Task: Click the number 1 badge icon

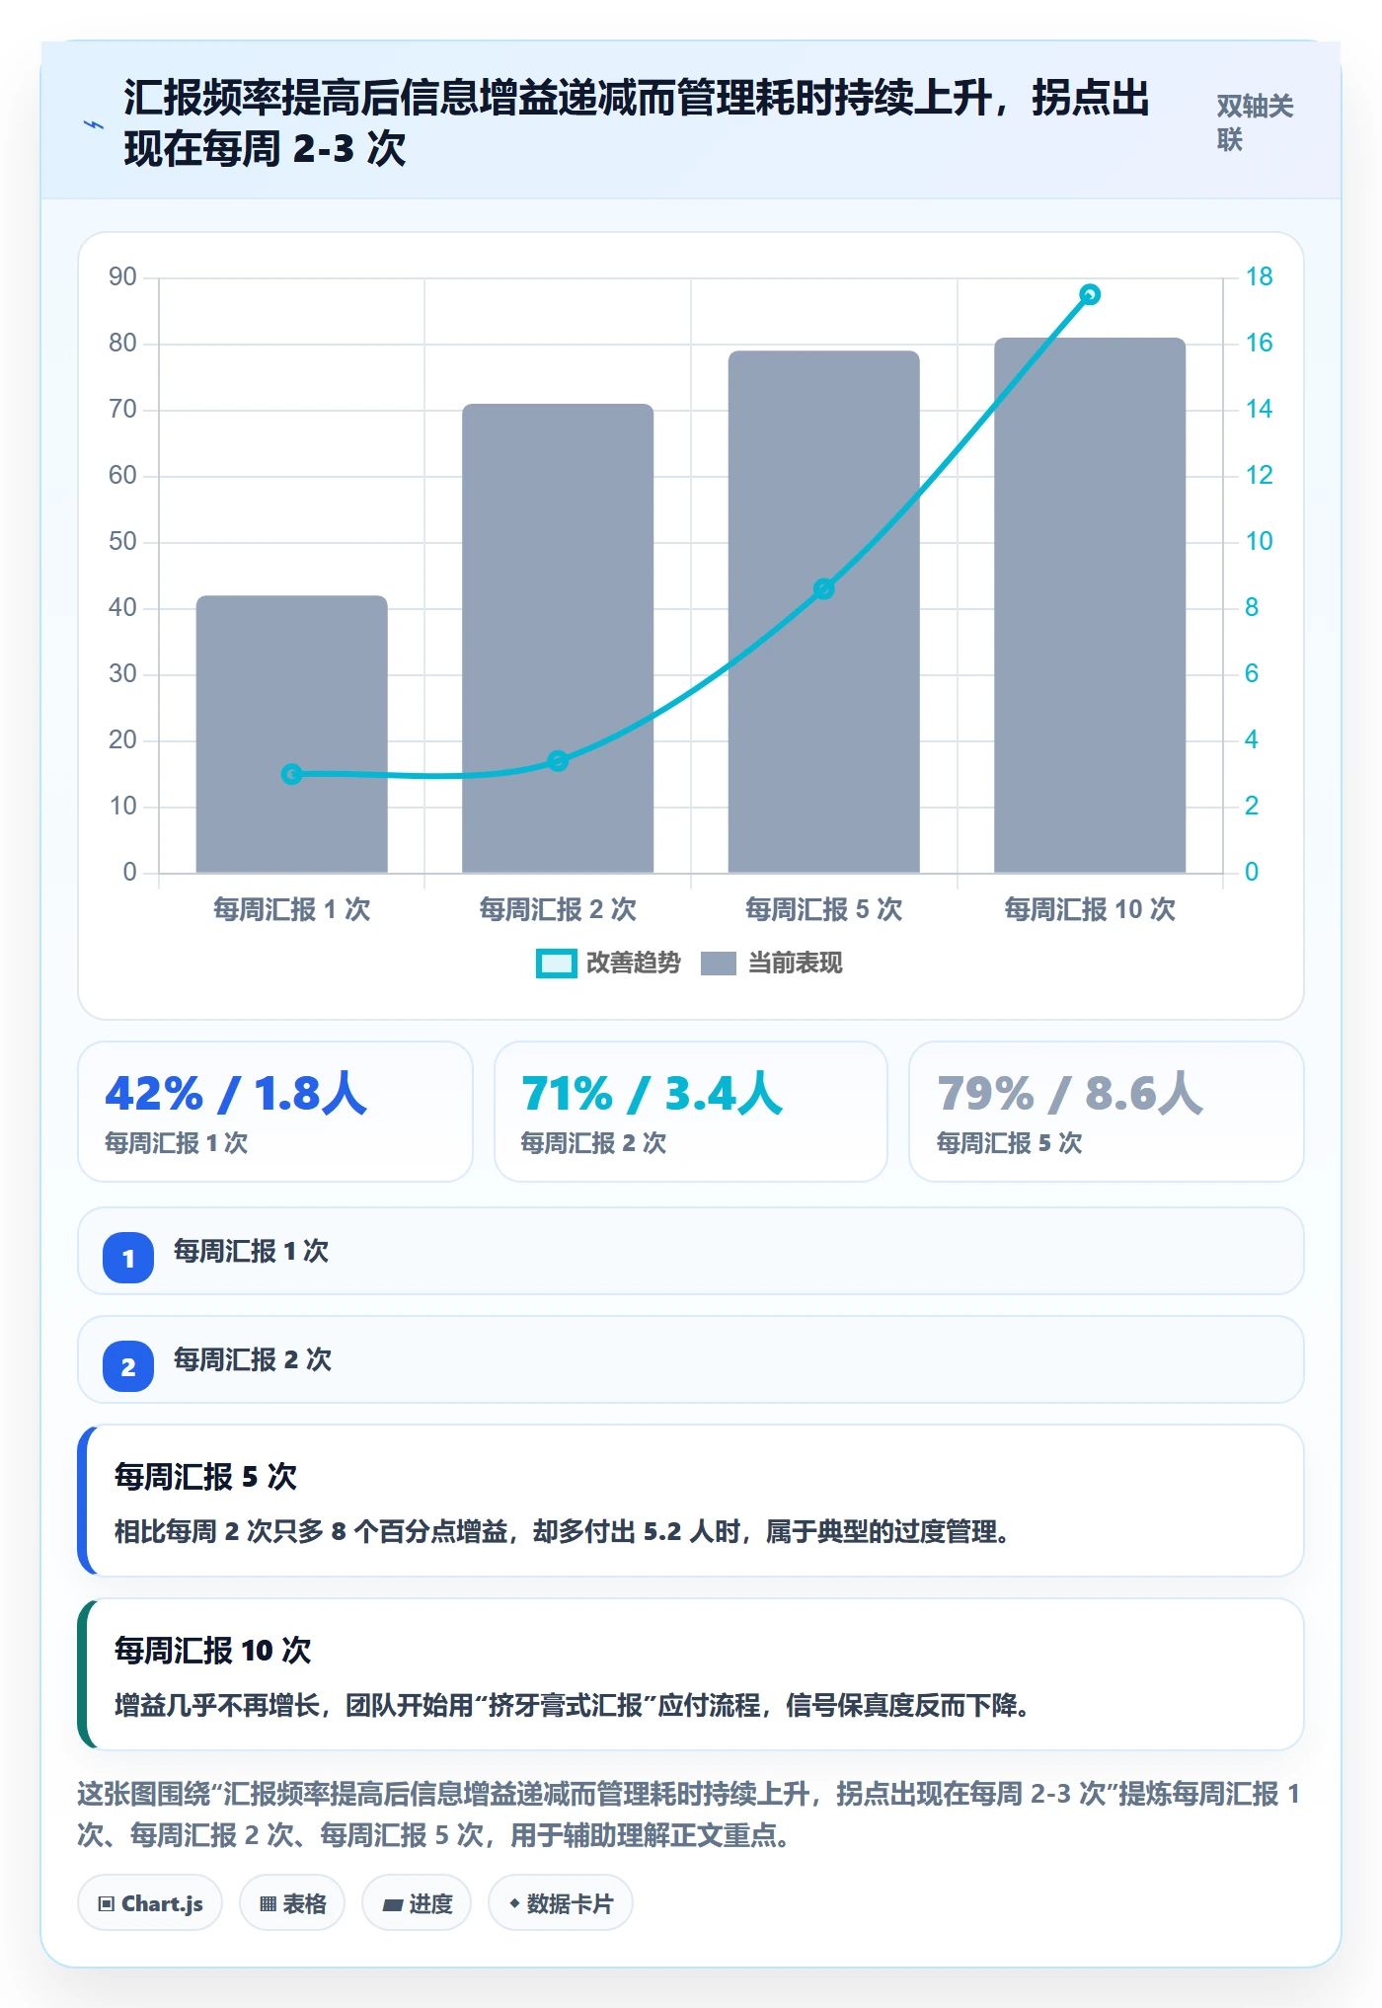Action: tap(128, 1258)
